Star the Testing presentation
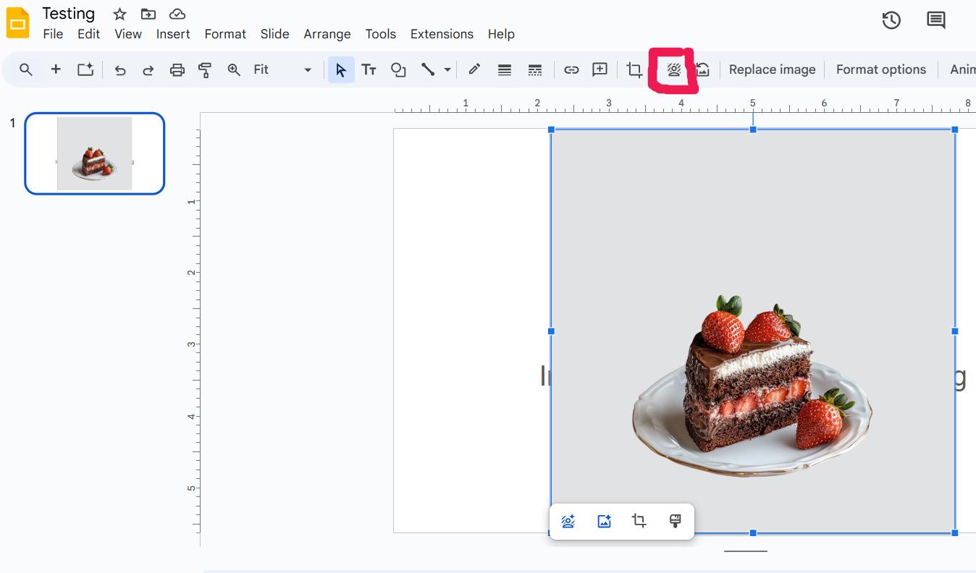The height and width of the screenshot is (573, 976). click(119, 14)
